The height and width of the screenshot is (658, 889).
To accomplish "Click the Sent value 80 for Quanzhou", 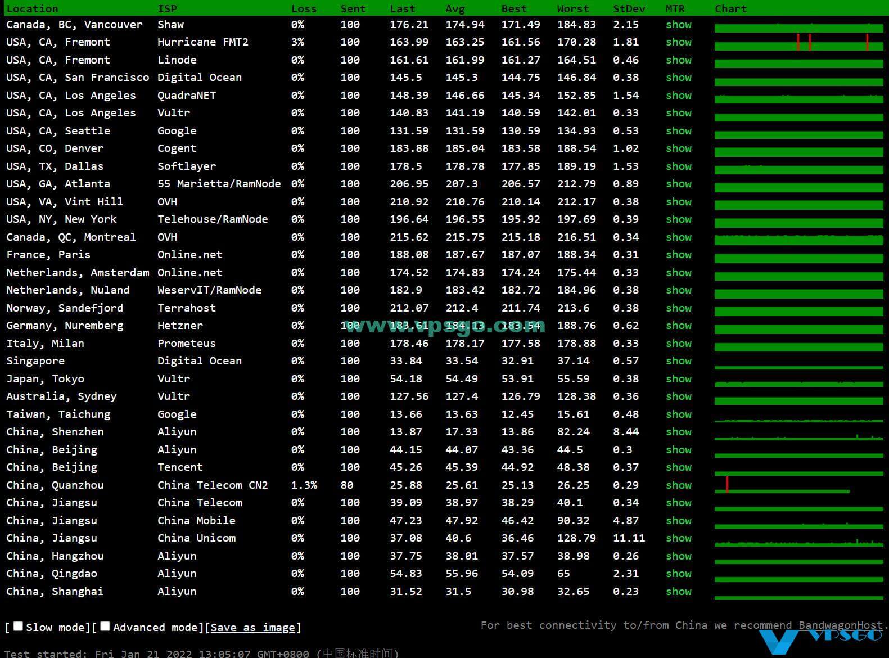I will click(x=347, y=485).
